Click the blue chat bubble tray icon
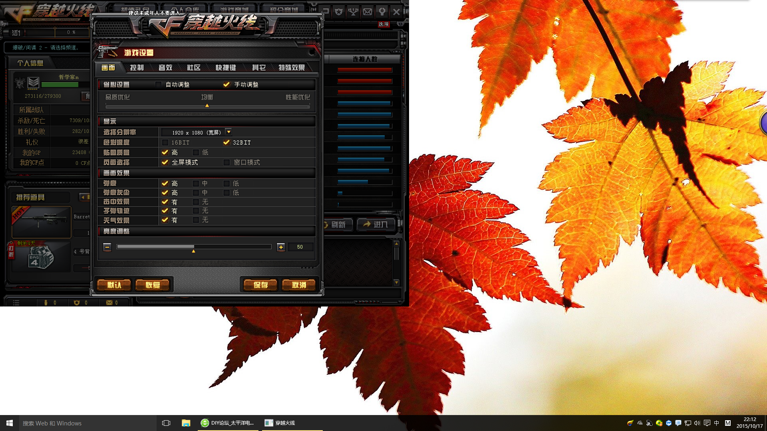 pyautogui.click(x=678, y=423)
